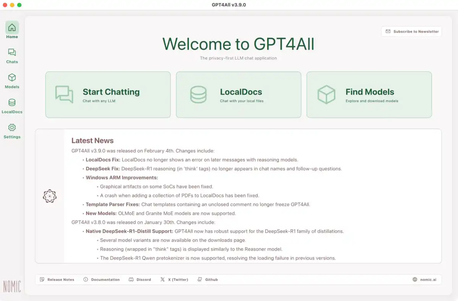This screenshot has height=301, width=458.
Task: Click the NOMIC logo in the sidebar
Action: click(12, 286)
